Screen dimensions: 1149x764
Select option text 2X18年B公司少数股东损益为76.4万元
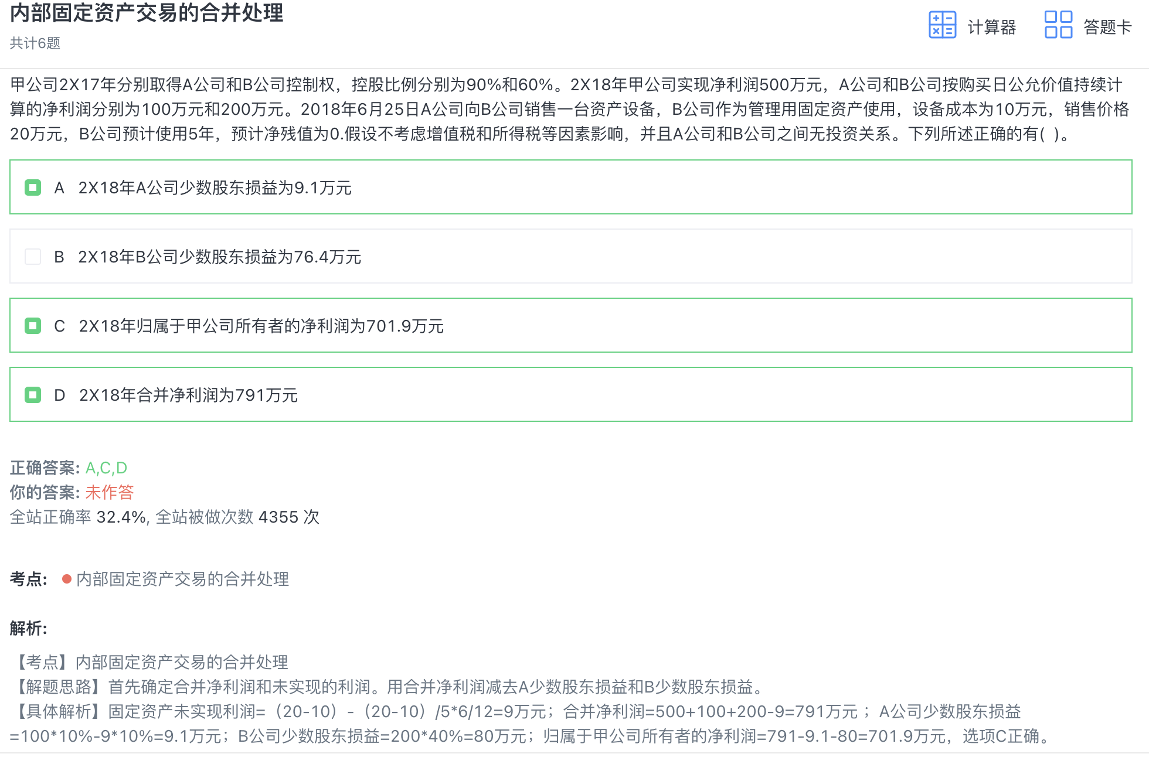point(219,257)
